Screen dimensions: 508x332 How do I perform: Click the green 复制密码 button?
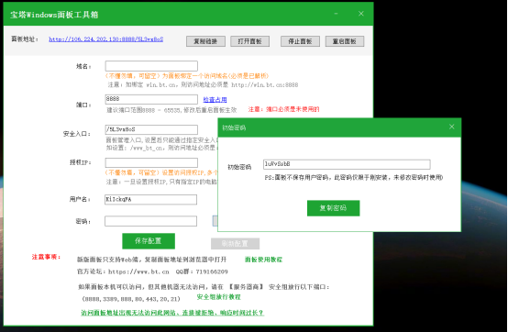click(x=334, y=208)
